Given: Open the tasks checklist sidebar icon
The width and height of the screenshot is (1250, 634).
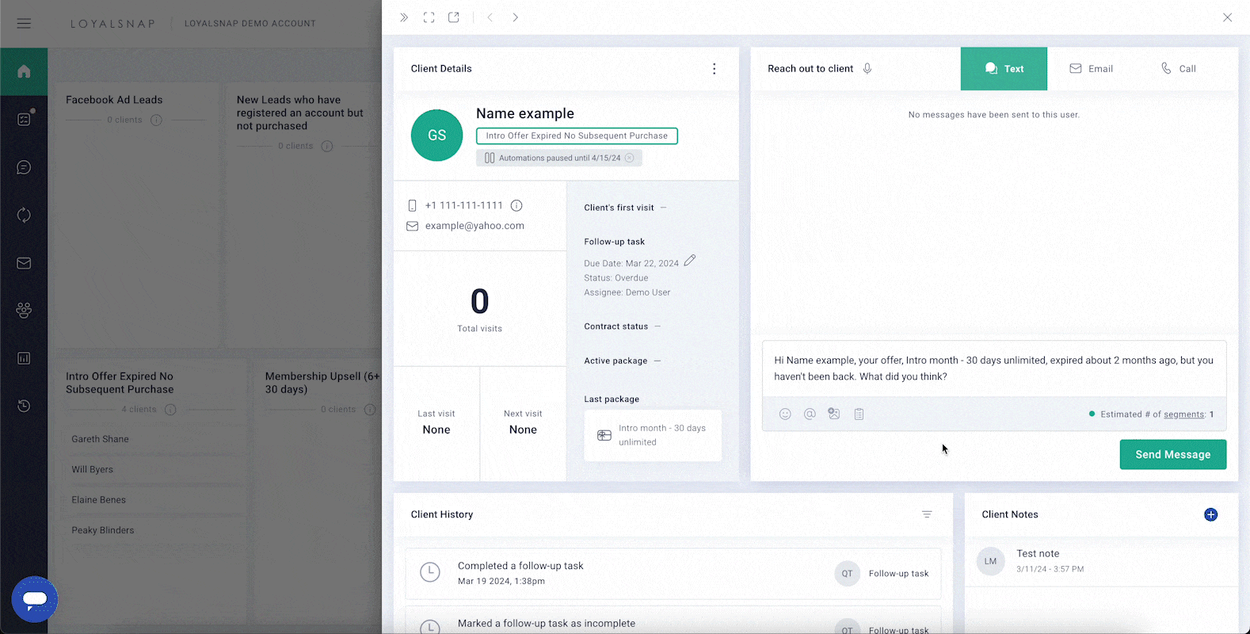Looking at the screenshot, I should pos(24,120).
